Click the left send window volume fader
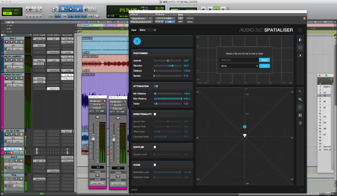The height and width of the screenshot is (196, 337). click(93, 138)
